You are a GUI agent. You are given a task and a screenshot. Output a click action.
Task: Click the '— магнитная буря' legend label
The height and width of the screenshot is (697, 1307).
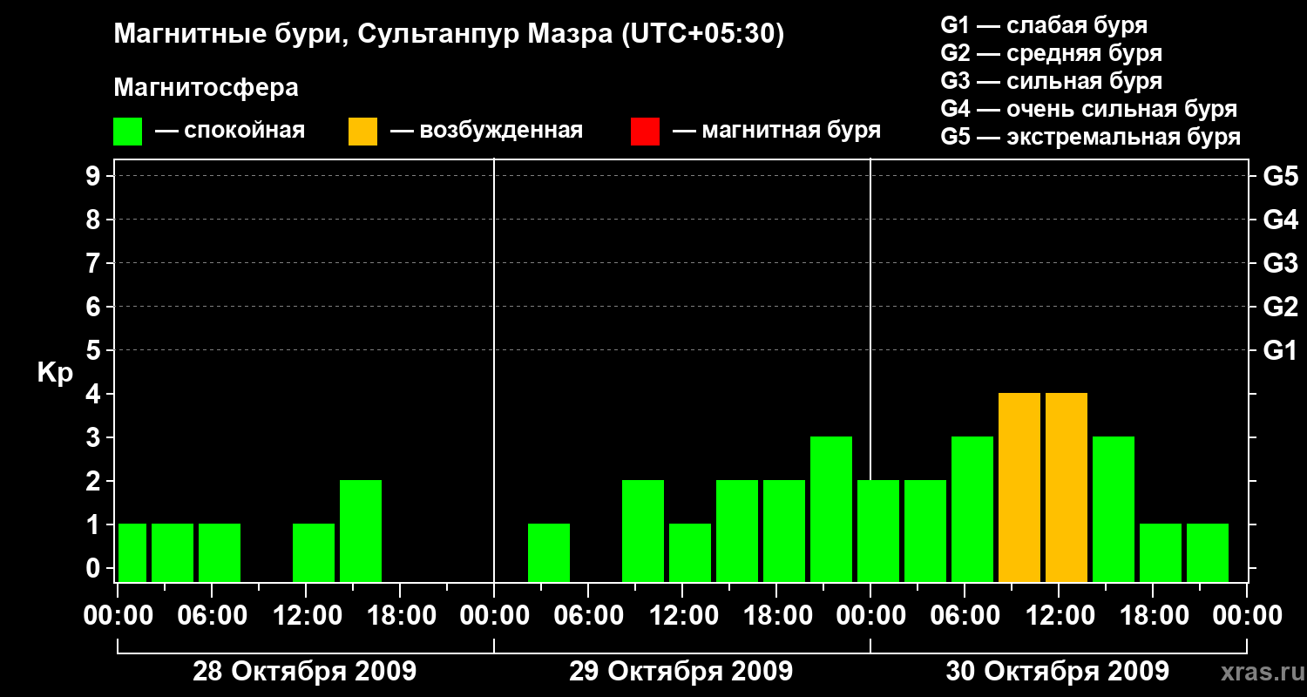(x=777, y=132)
